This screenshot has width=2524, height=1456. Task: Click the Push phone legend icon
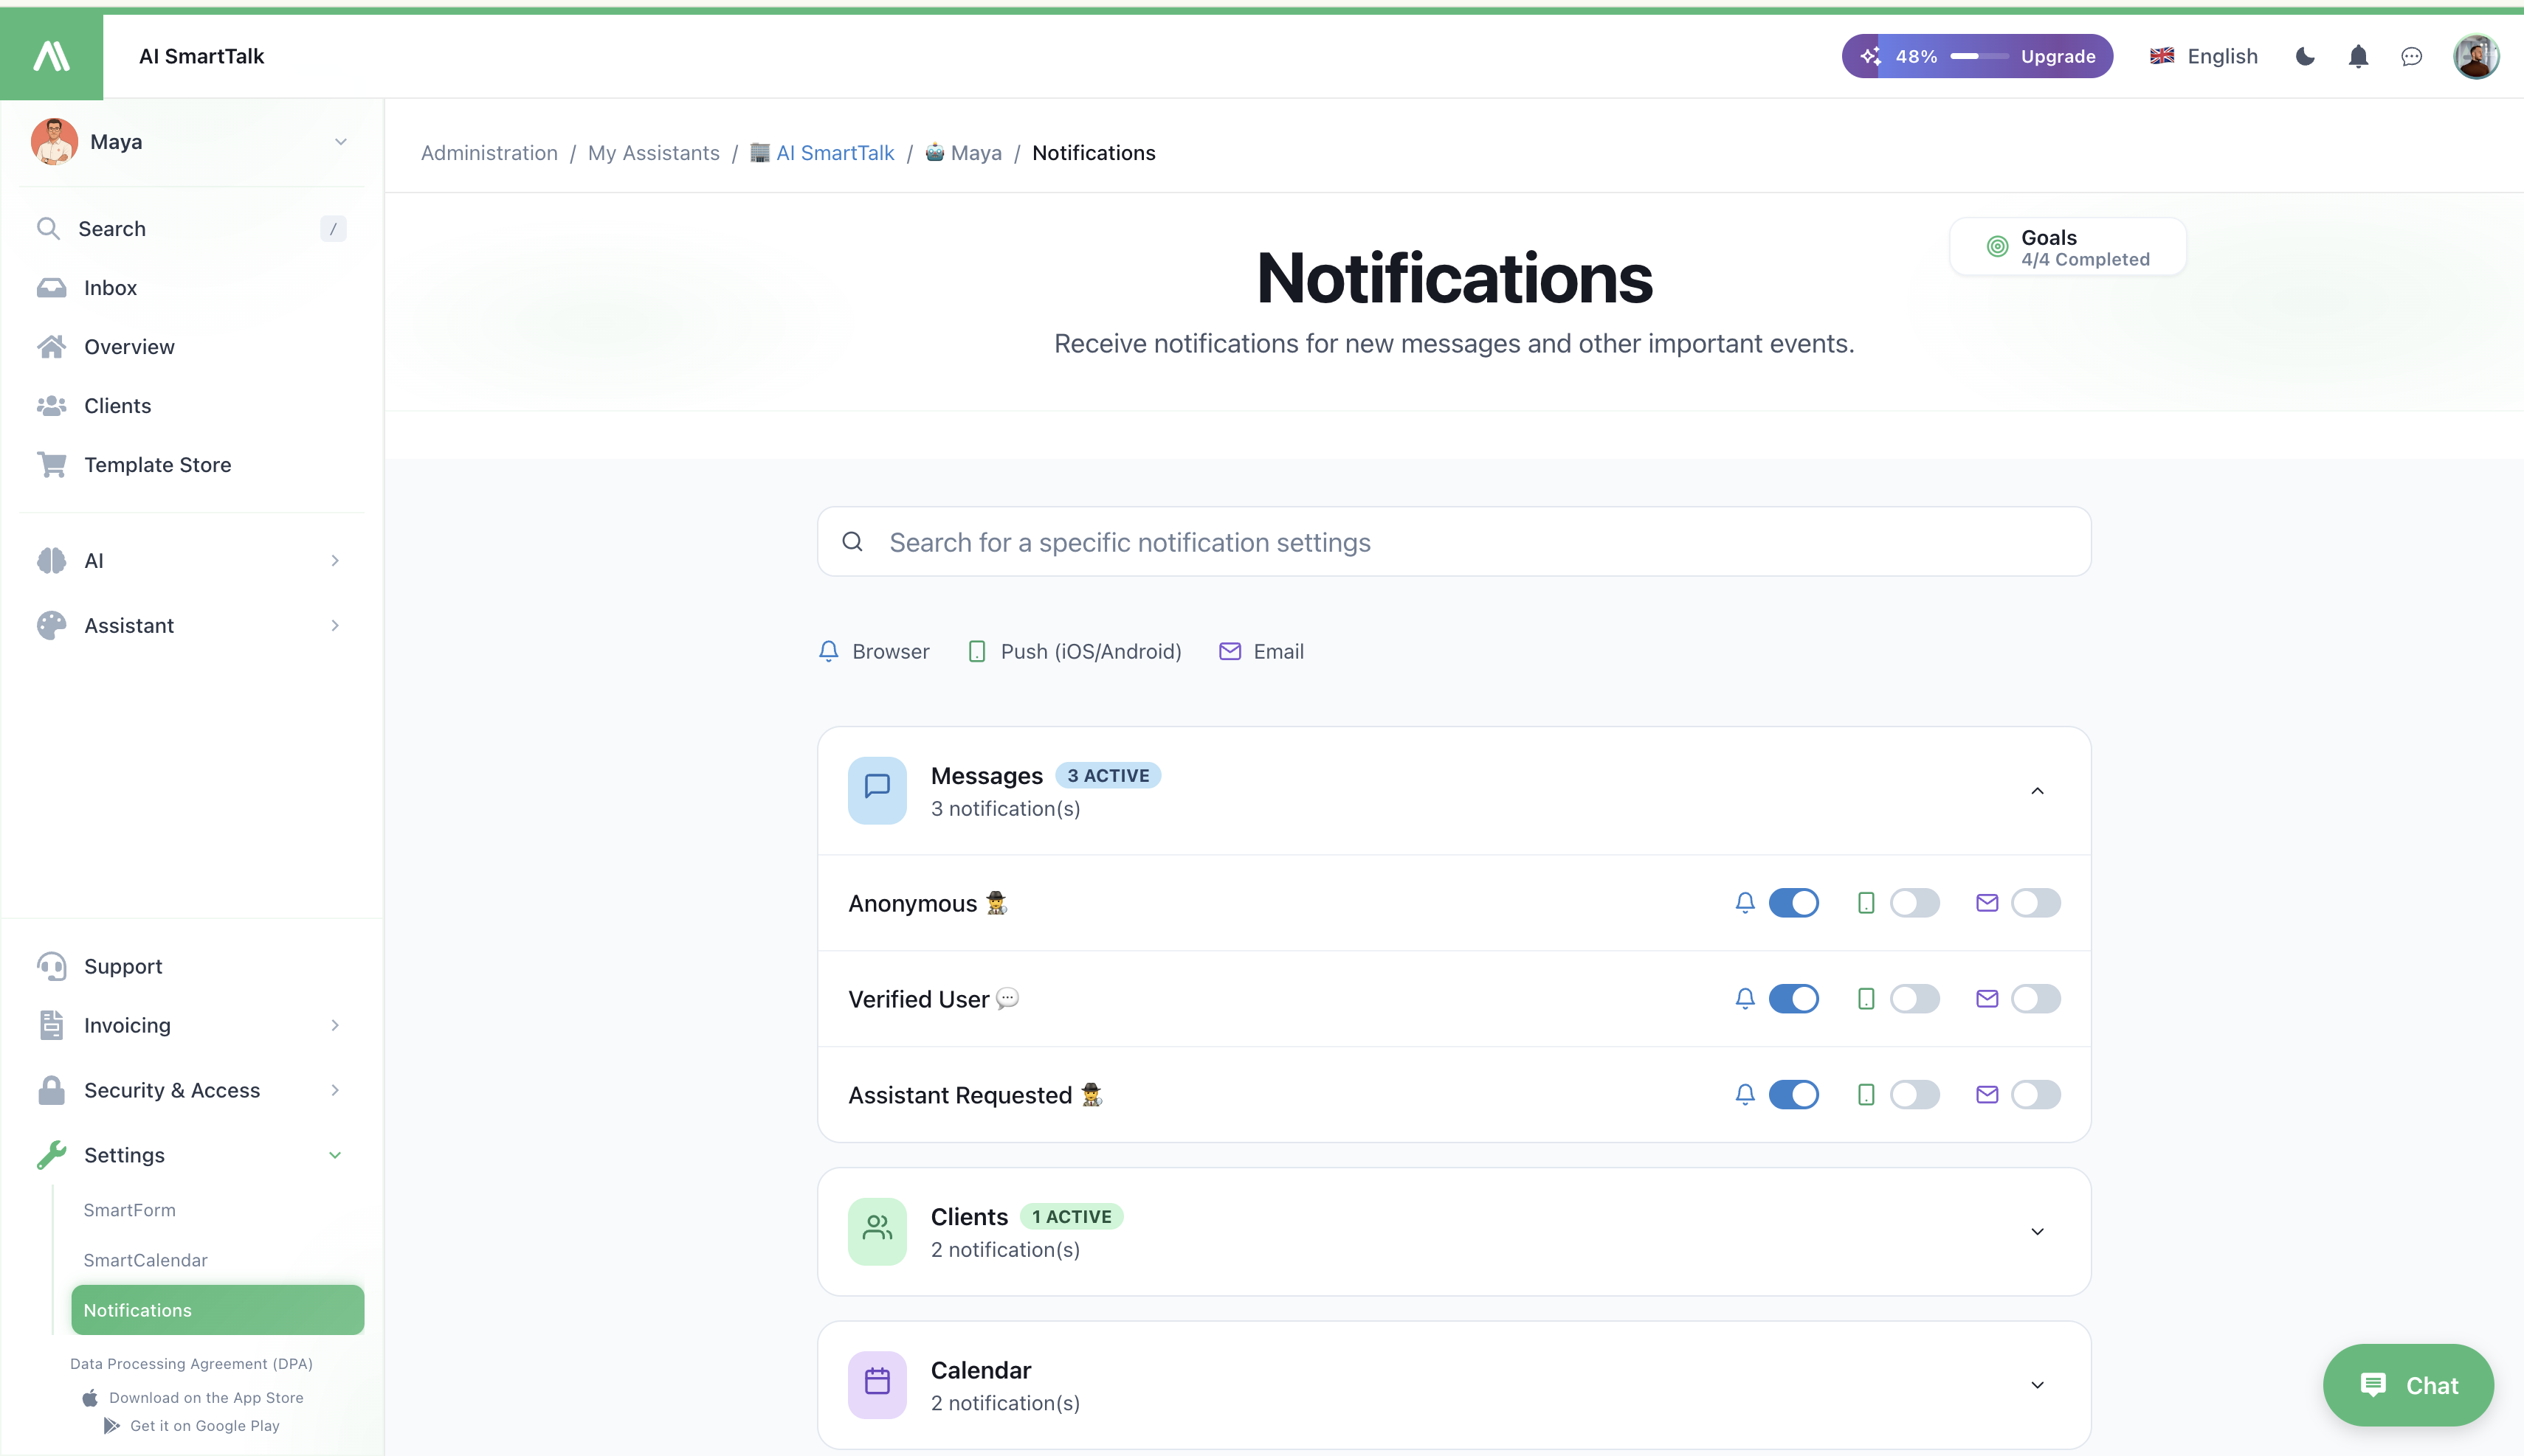pos(977,651)
